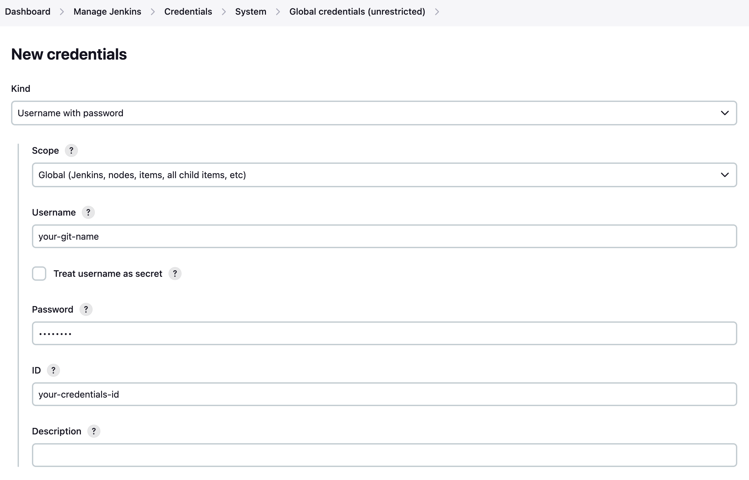Click chevron after Global credentials breadcrumb
Image resolution: width=749 pixels, height=480 pixels.
coord(437,12)
